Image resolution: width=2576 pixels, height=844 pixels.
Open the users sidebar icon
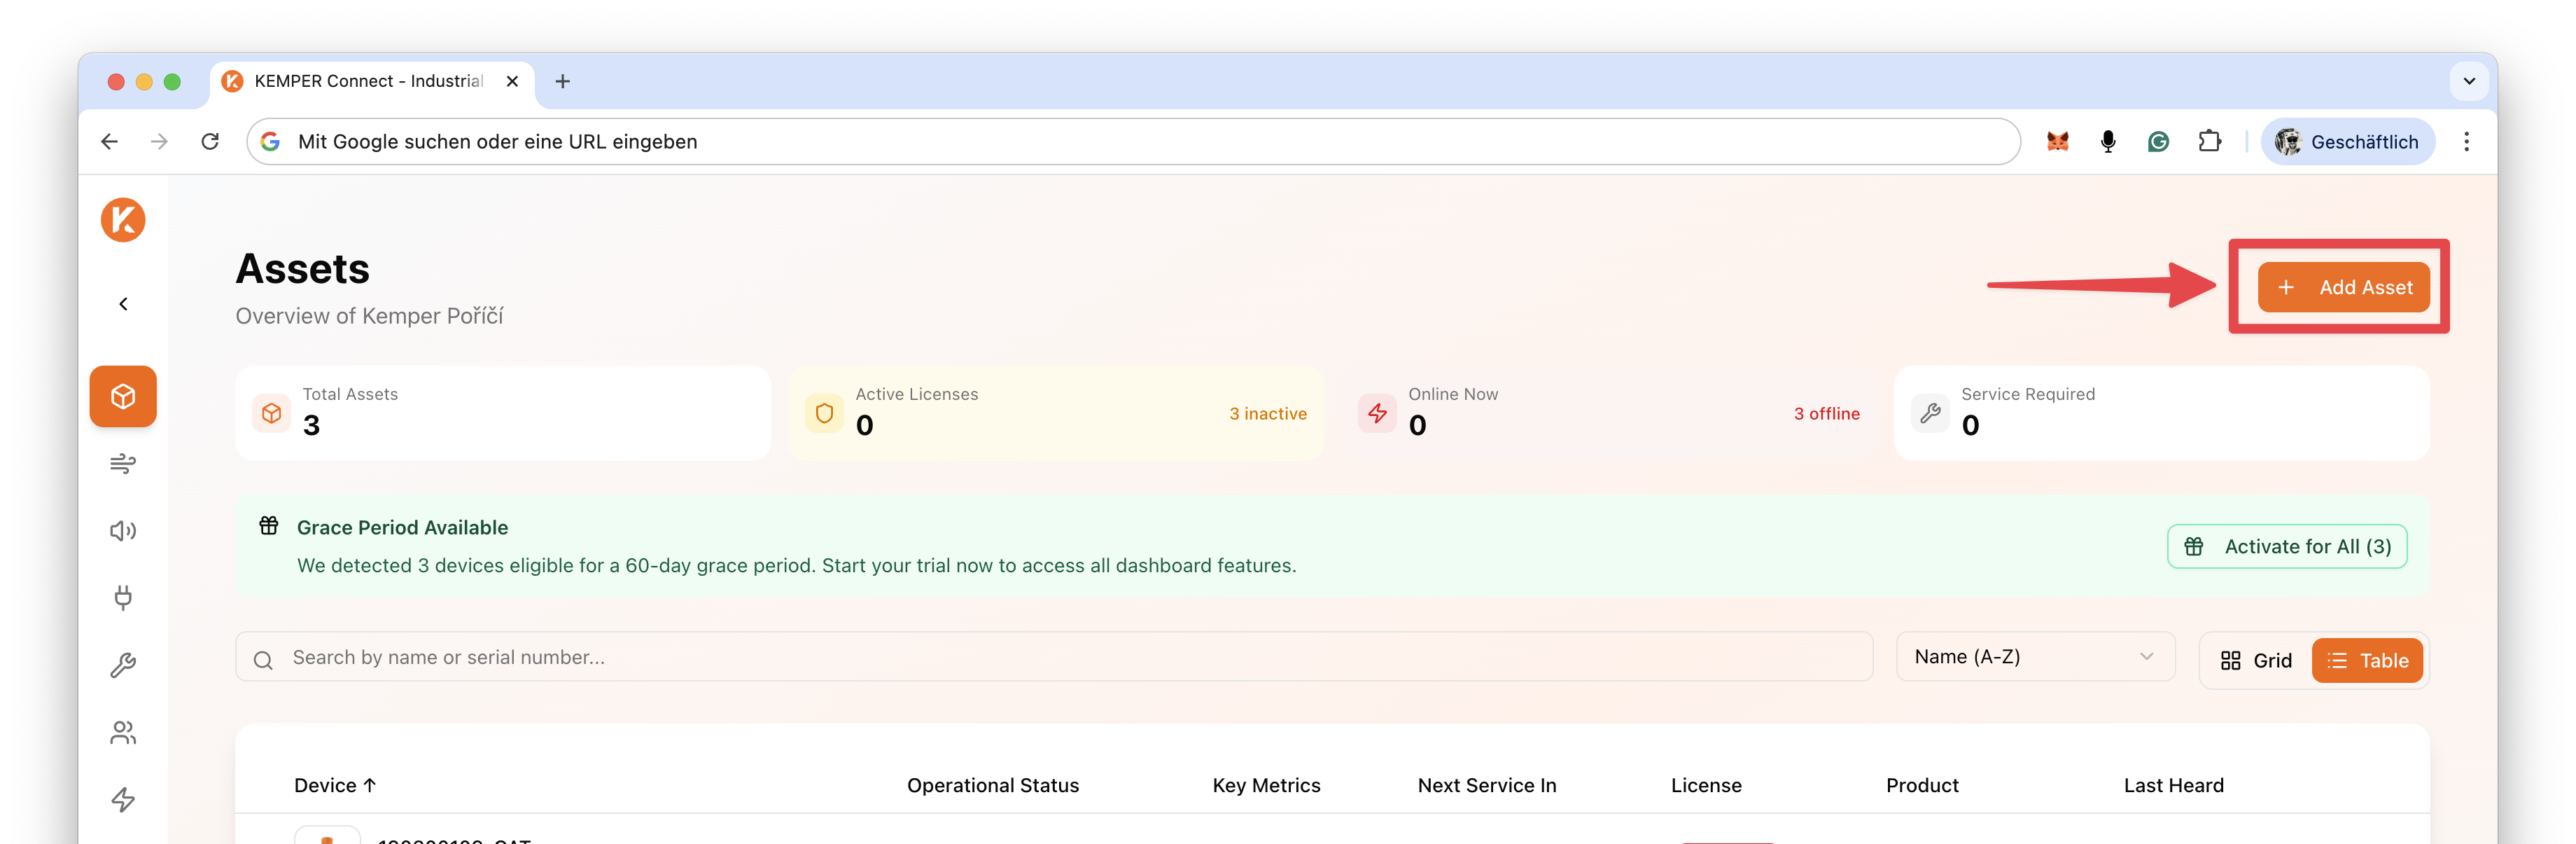pyautogui.click(x=123, y=733)
